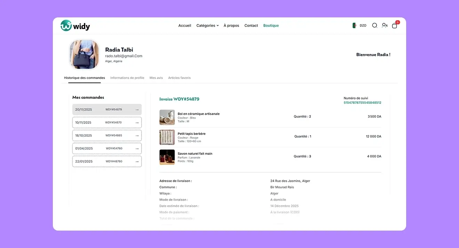Click arrow on order WDY#48760
Screen dimensions: 459x248
pyautogui.click(x=137, y=161)
